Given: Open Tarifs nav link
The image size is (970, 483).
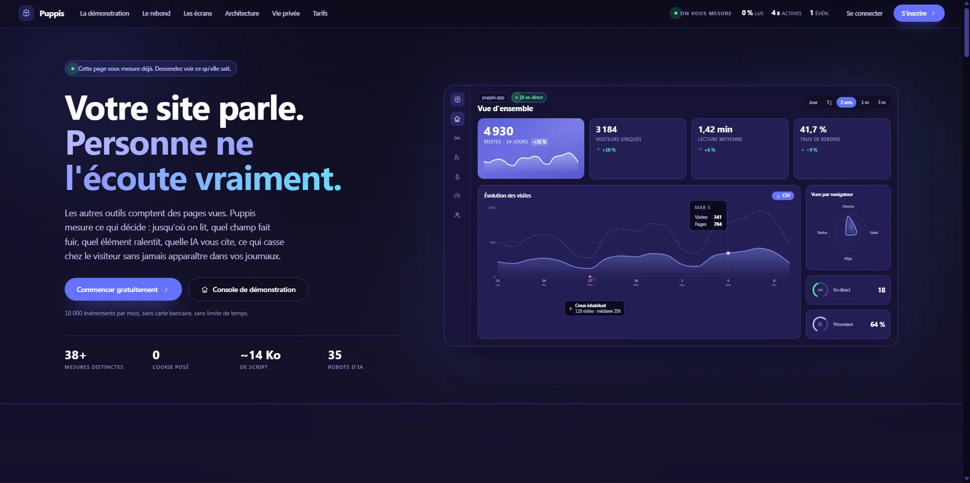Looking at the screenshot, I should click(320, 14).
